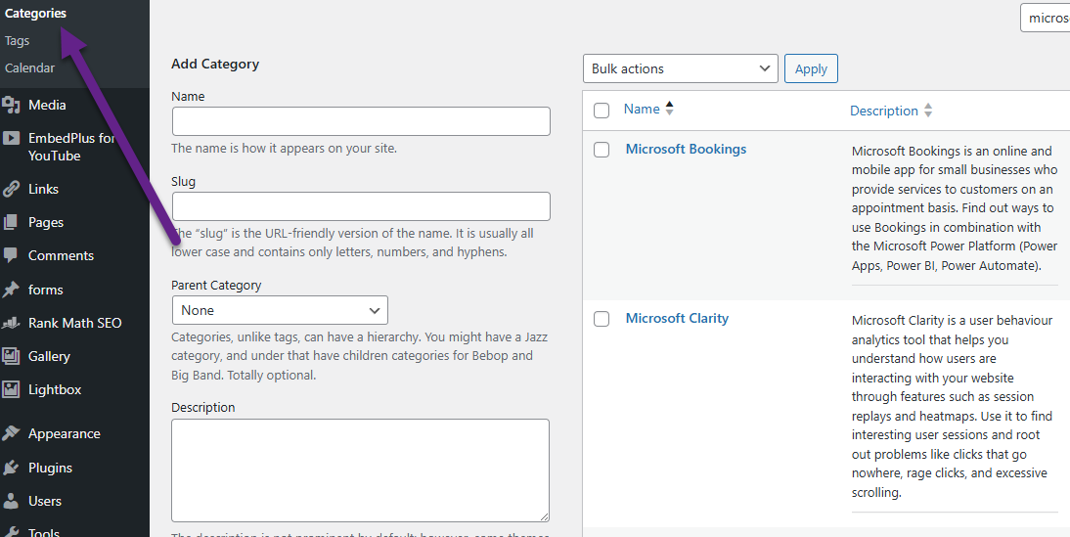Click the forms pin icon
The image size is (1070, 537).
[11, 290]
